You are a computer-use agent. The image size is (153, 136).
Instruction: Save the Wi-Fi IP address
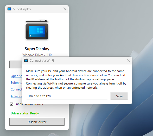[x=119, y=96]
